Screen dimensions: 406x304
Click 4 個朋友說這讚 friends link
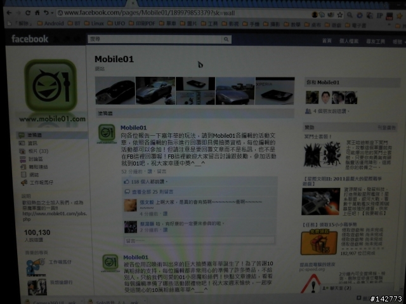[x=331, y=111]
